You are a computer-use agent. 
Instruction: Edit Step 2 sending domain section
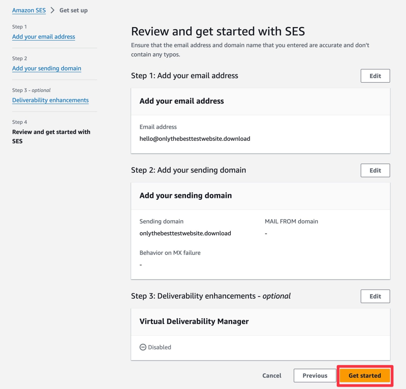375,170
